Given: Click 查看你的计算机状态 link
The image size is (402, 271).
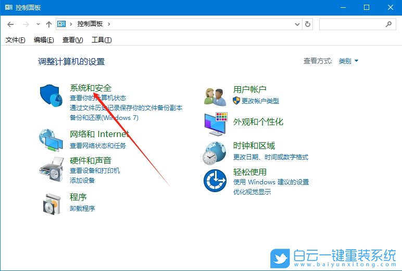Looking at the screenshot, I should [98, 98].
